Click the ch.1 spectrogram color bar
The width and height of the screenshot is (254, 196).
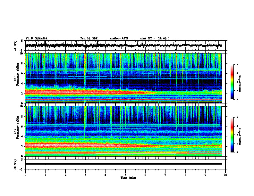pos(232,82)
